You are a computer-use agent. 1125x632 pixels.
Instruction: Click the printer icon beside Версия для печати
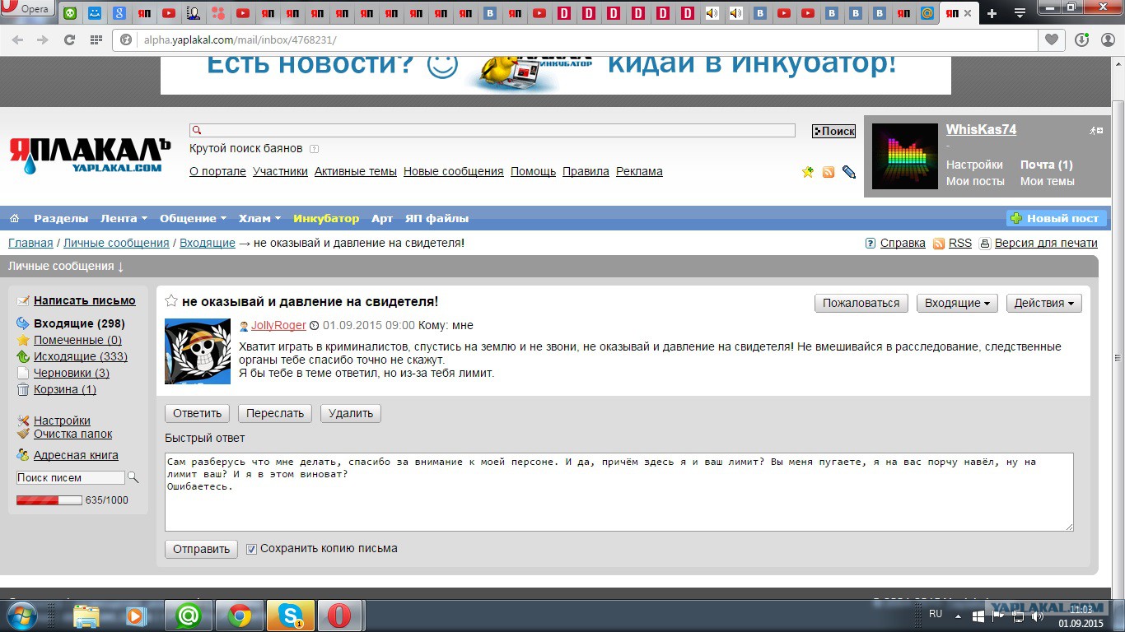click(x=985, y=244)
